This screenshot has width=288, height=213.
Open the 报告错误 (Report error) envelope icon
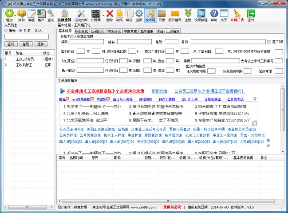click(175, 15)
